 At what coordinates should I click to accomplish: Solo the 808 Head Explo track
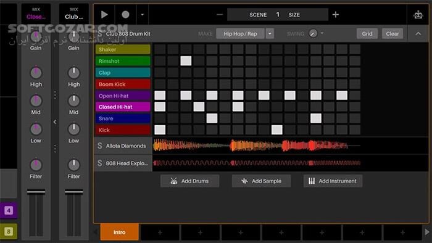pos(100,163)
